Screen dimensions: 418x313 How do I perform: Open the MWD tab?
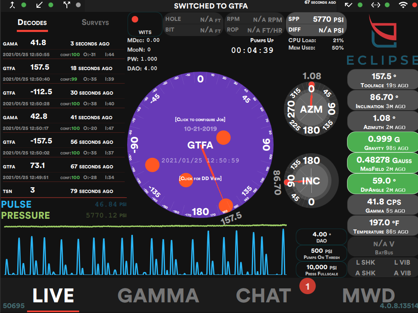pos(368,296)
